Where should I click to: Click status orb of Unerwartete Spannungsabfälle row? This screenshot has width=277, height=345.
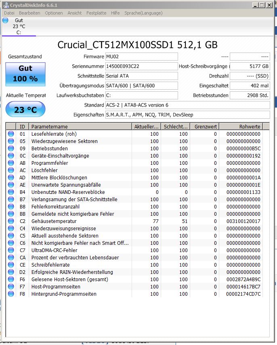click(x=11, y=185)
